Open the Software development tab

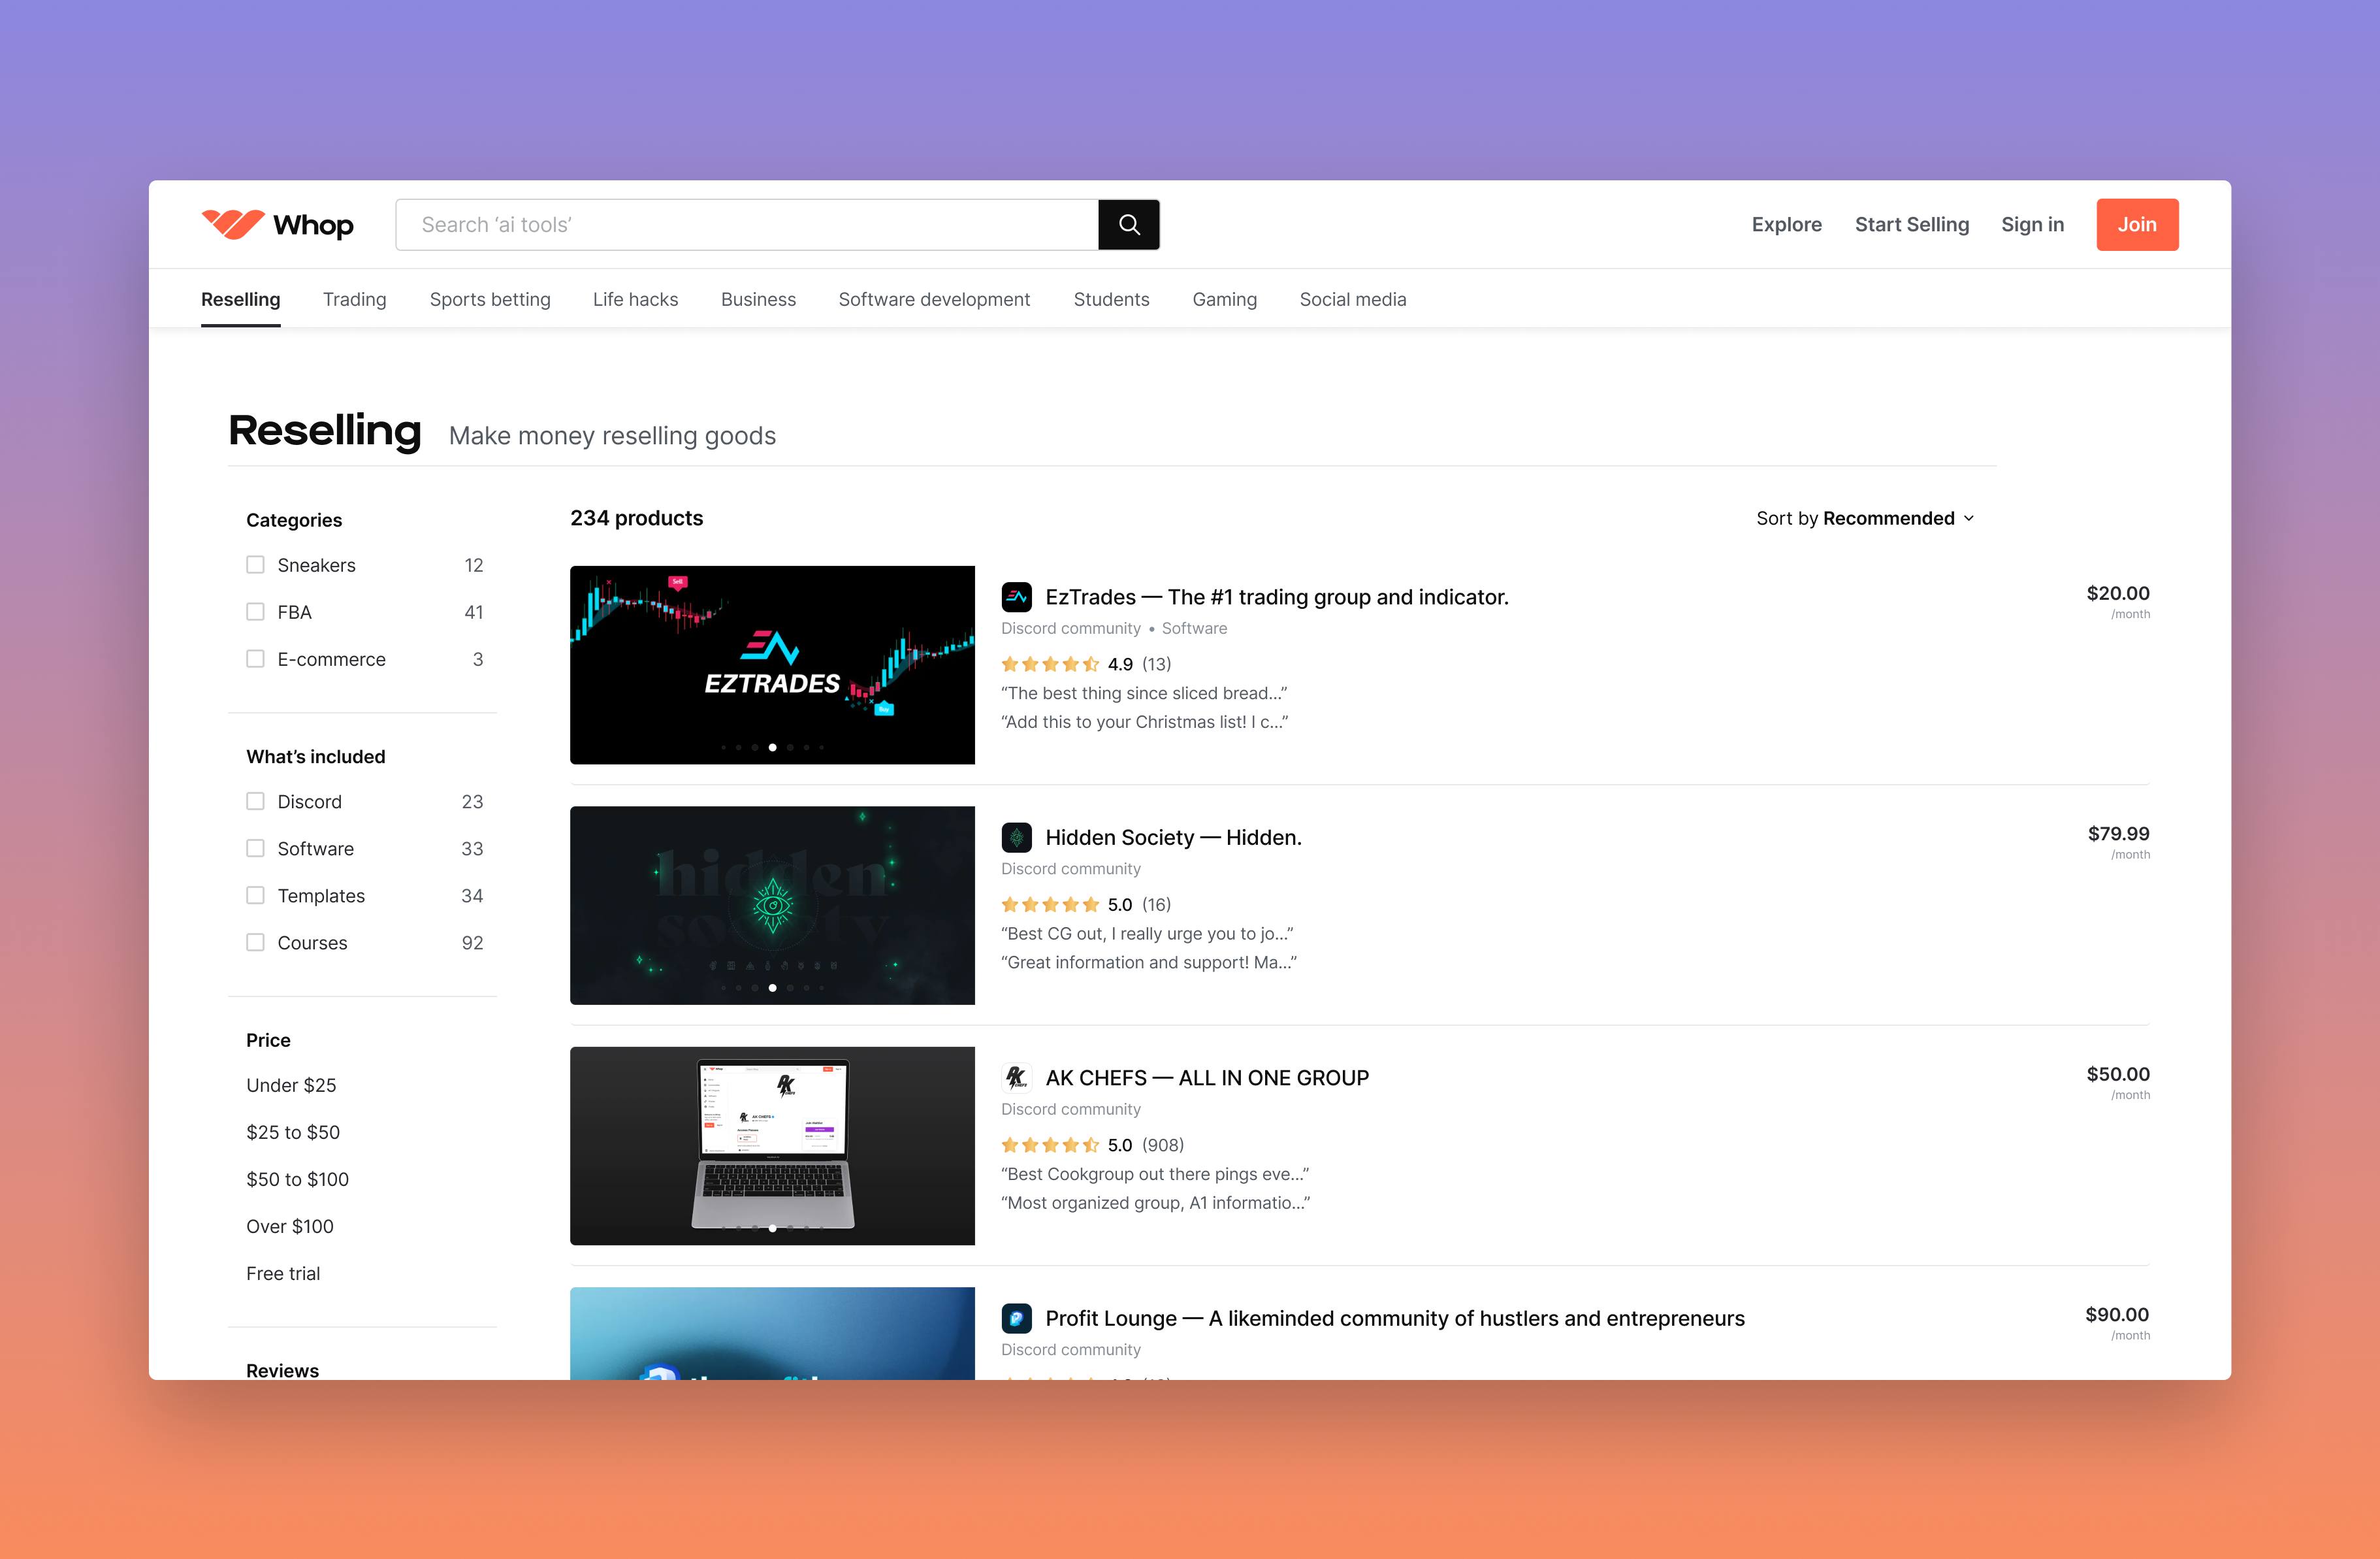coord(933,299)
